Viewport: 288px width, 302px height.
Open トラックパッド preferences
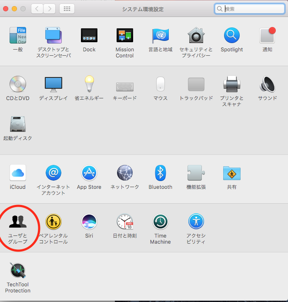point(196,84)
